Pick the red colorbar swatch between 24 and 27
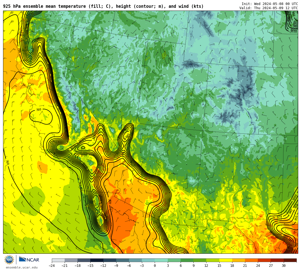Viewport: 301px width, 271px height. [264, 260]
